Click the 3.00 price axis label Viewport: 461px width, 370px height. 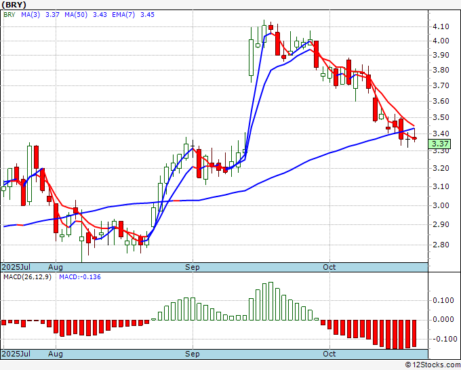pos(441,205)
